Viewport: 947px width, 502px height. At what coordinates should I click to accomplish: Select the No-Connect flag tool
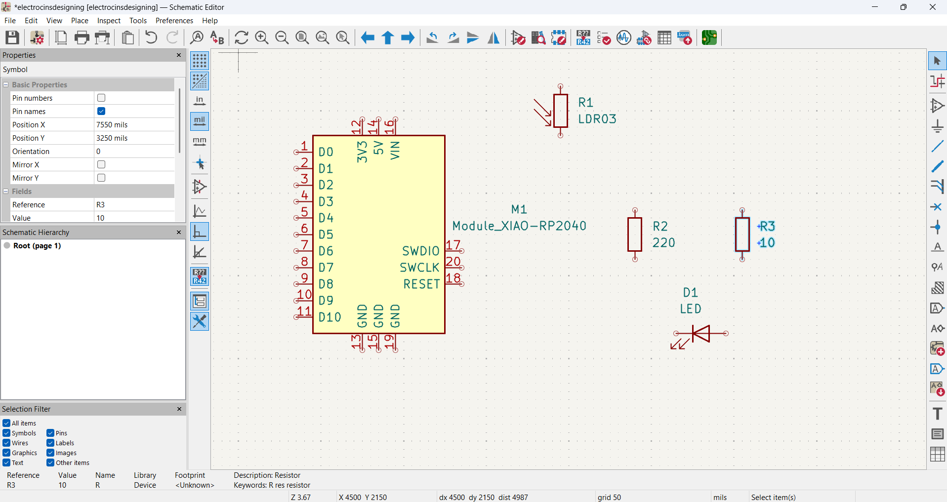[x=937, y=207]
